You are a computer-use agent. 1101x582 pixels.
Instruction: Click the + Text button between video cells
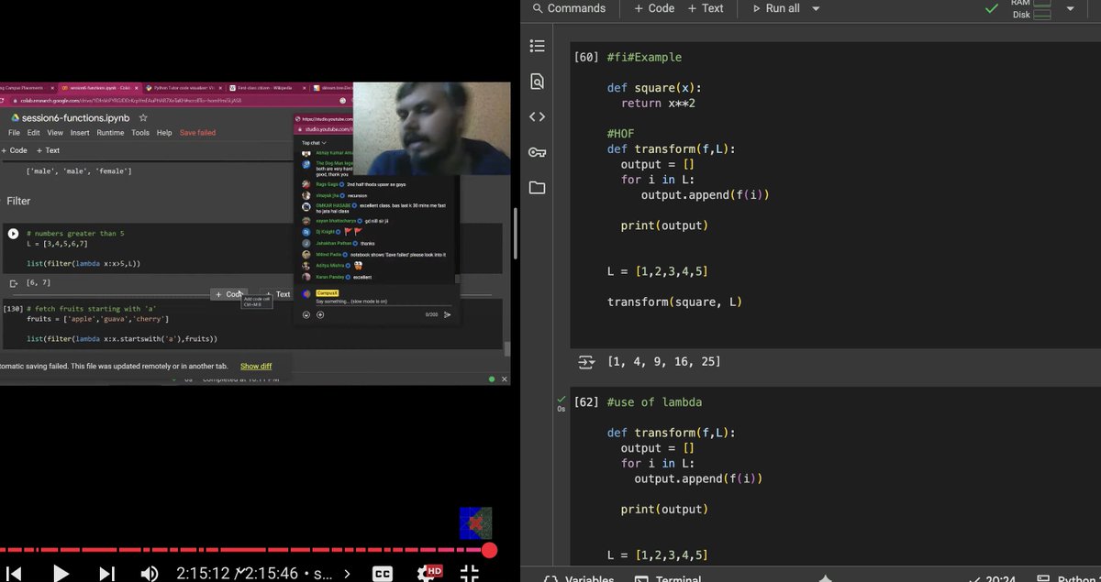(x=278, y=294)
